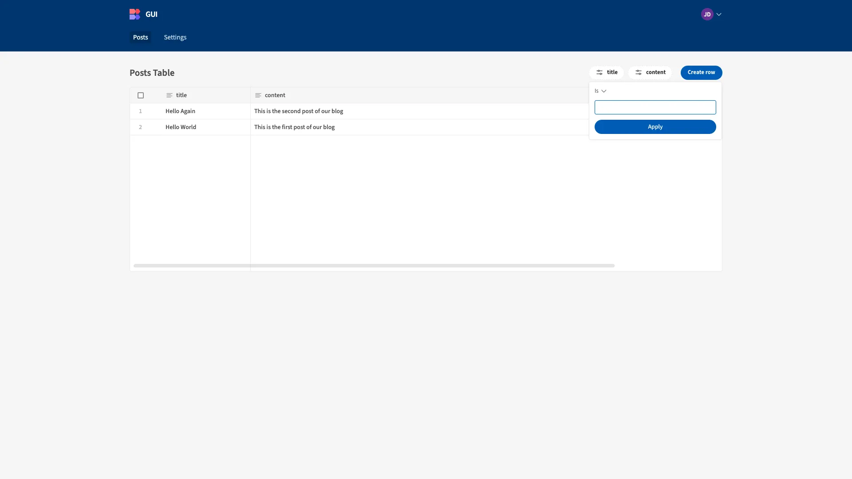Select the 'Hello Again' title cell
Screen dimensions: 852x479
pyautogui.click(x=206, y=111)
